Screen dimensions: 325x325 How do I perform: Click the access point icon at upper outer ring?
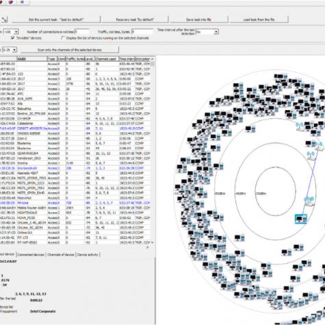[x=300, y=127]
